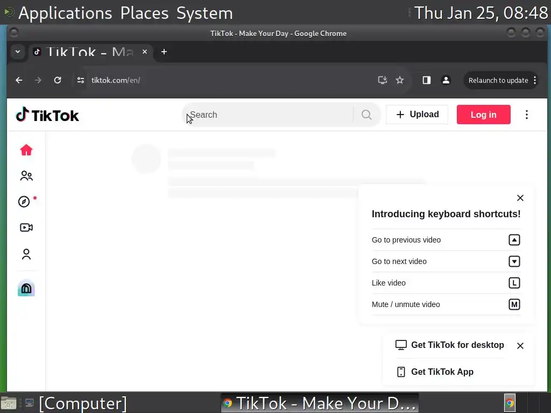Image resolution: width=551 pixels, height=413 pixels.
Task: Click the clock Thu Jan 25, 08:48
Action: [481, 13]
